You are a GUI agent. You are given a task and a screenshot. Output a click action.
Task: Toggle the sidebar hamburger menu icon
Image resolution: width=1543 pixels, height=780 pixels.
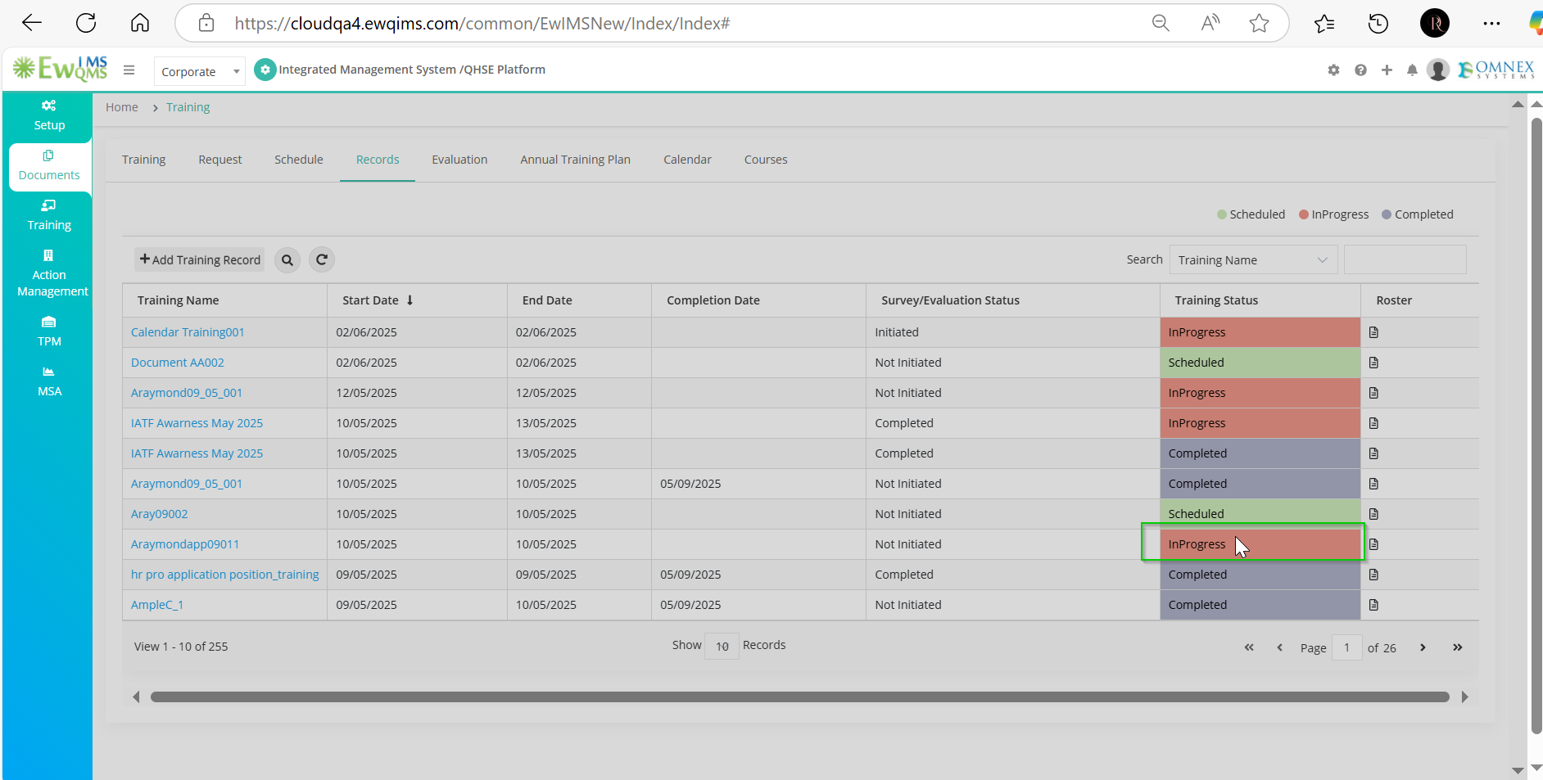coord(129,70)
